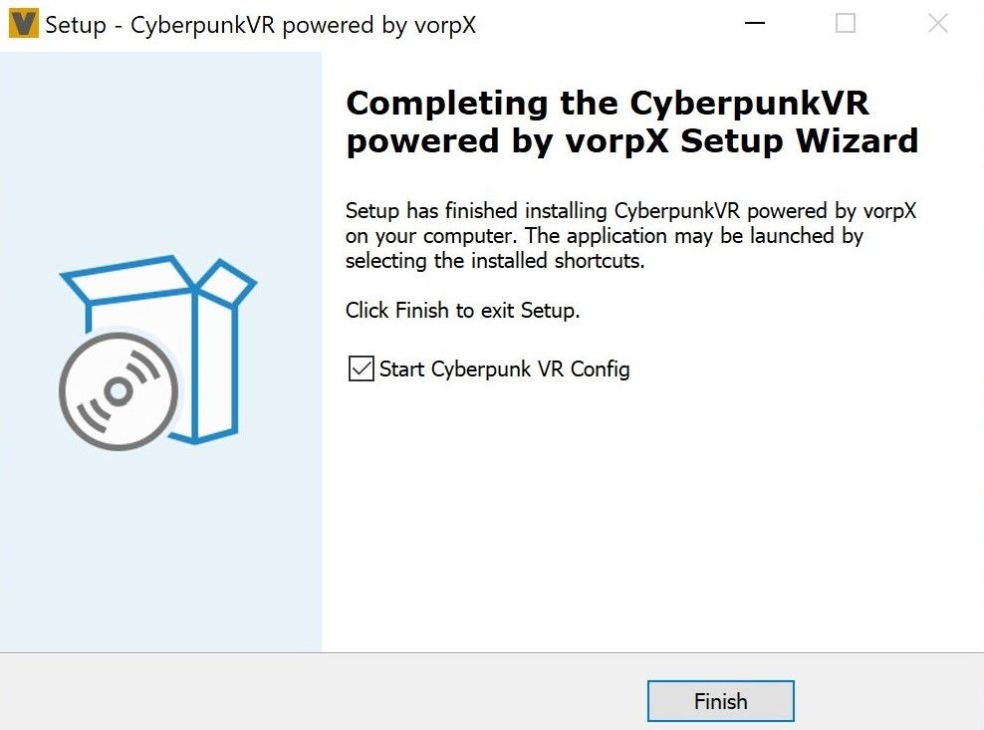Click the 'powered by vorpX Setup Wizard' heading line
Viewport: 984px width, 730px height.
point(631,141)
